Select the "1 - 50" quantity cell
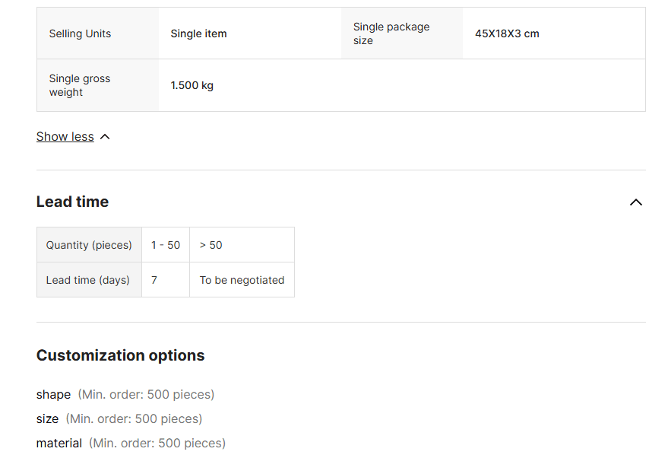Viewport: 668px width, 458px height. 166,245
